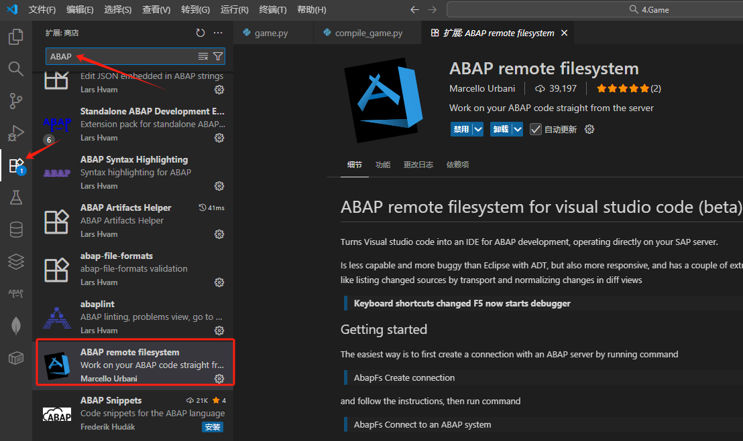Open the database view icon
Screen dimensions: 743x441
click(x=15, y=230)
